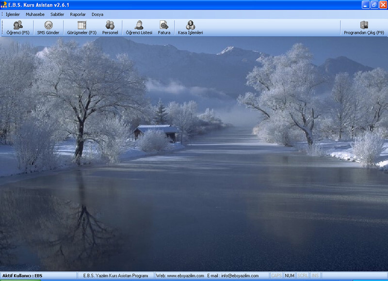The image size is (388, 281).
Task: Click the info@ebsyazilim.com e-mail text
Action: (x=240, y=276)
